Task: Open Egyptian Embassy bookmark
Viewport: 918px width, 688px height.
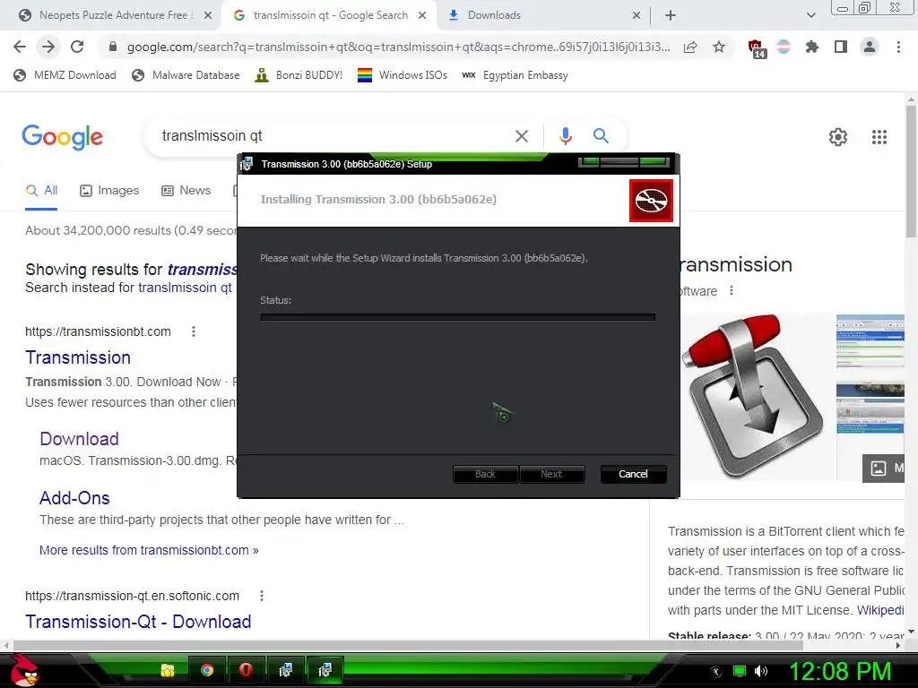Action: click(x=515, y=75)
